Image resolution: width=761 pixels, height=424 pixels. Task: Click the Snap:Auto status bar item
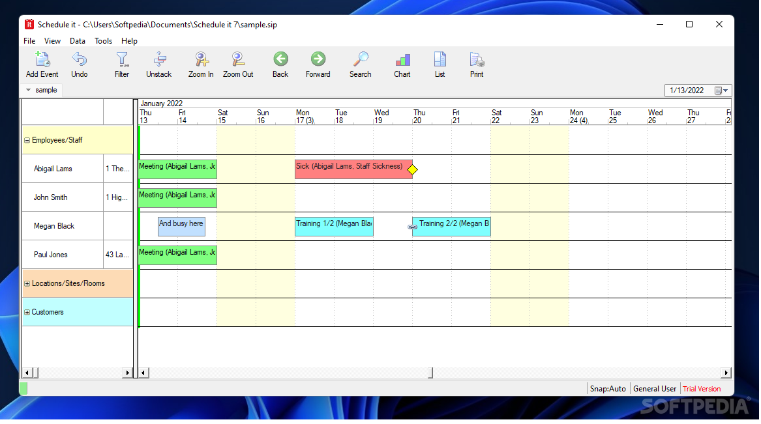coord(608,389)
